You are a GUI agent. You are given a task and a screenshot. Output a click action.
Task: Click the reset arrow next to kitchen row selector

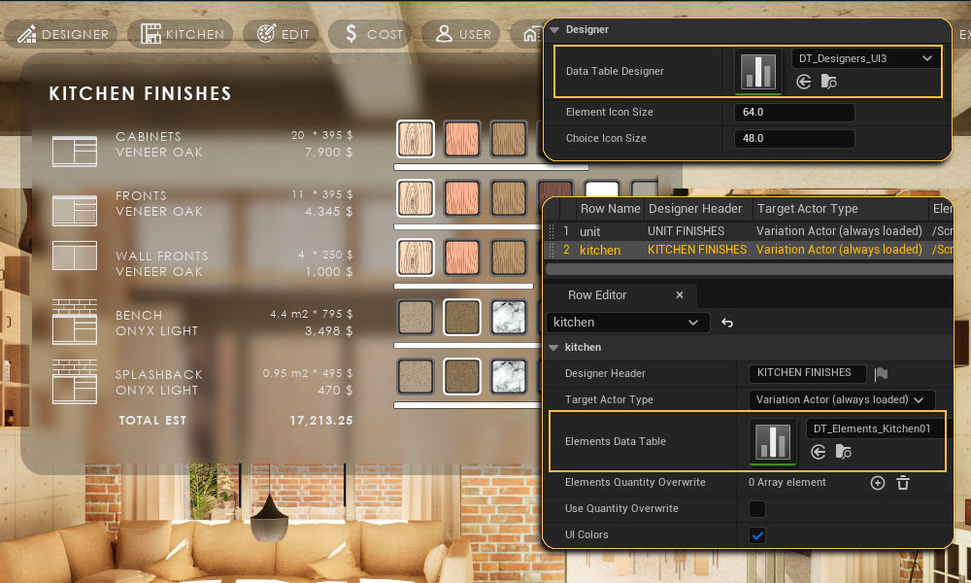[727, 323]
